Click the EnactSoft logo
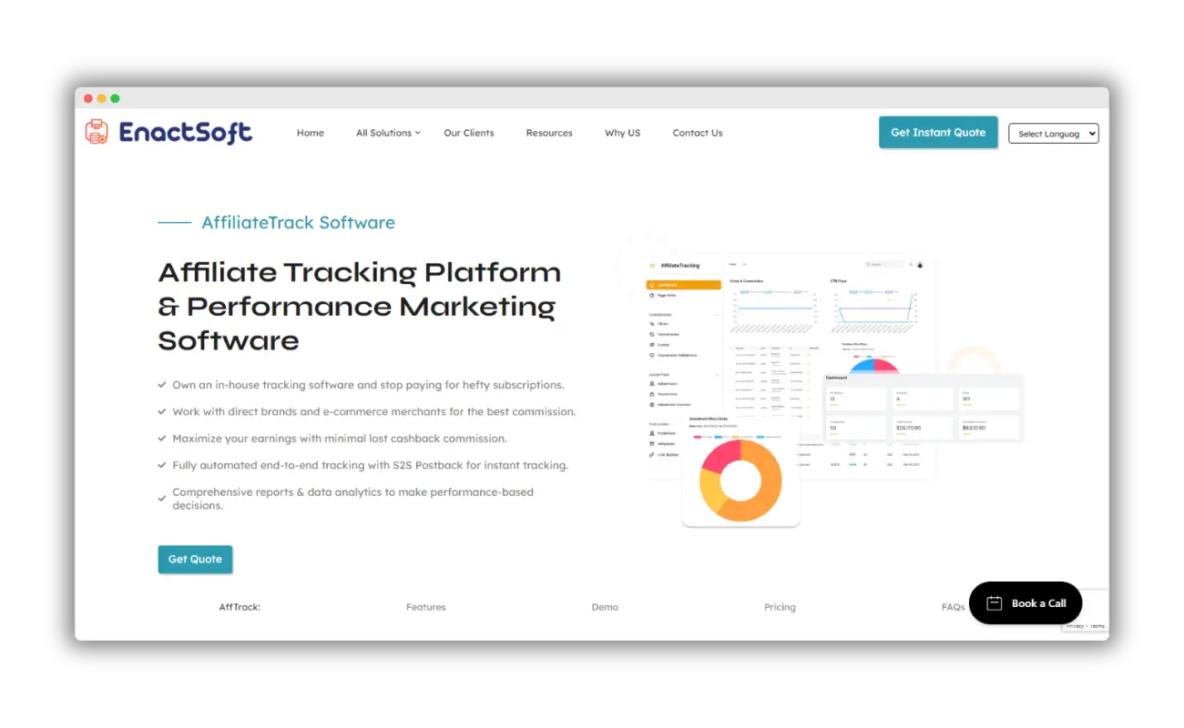 [x=168, y=132]
